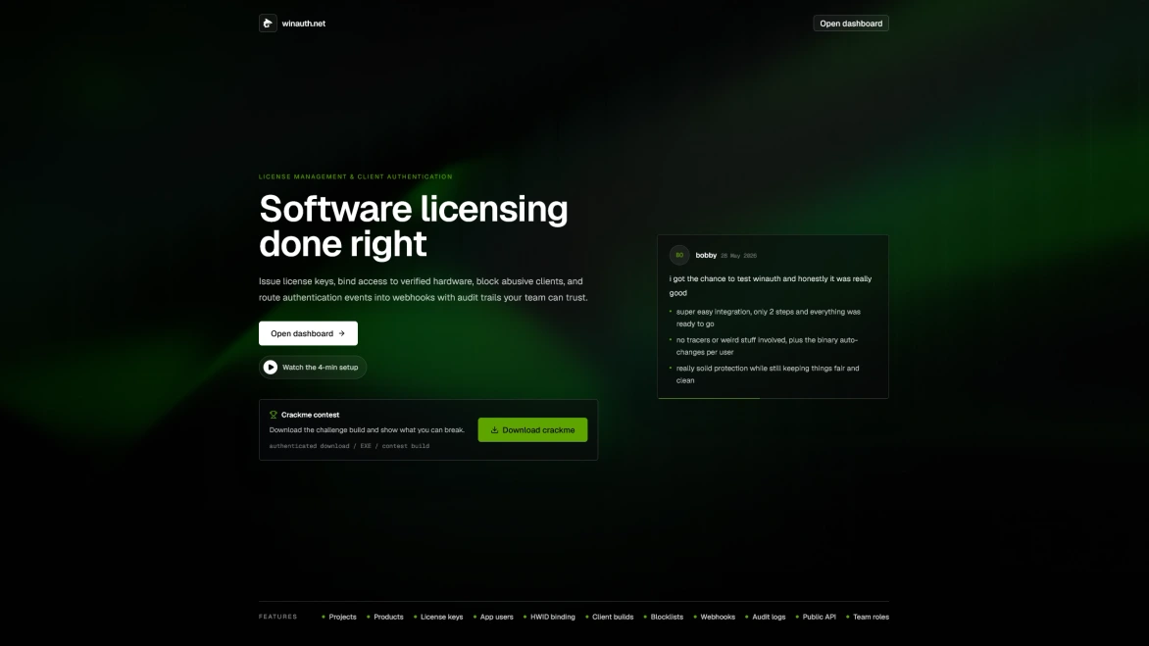The image size is (1149, 646).
Task: Click 'i got the chance to test winauth' text
Action: [x=771, y=285]
